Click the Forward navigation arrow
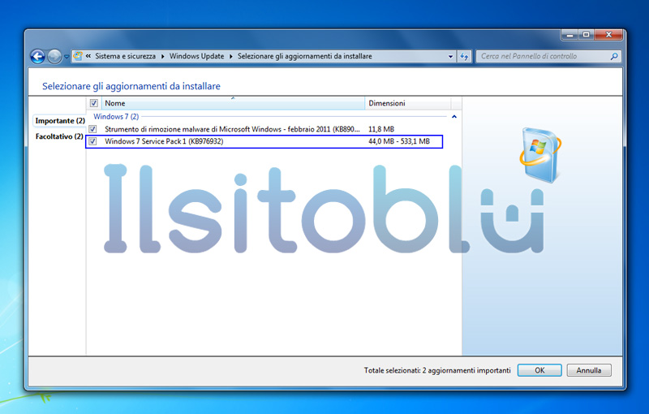The height and width of the screenshot is (414, 649). click(x=54, y=57)
